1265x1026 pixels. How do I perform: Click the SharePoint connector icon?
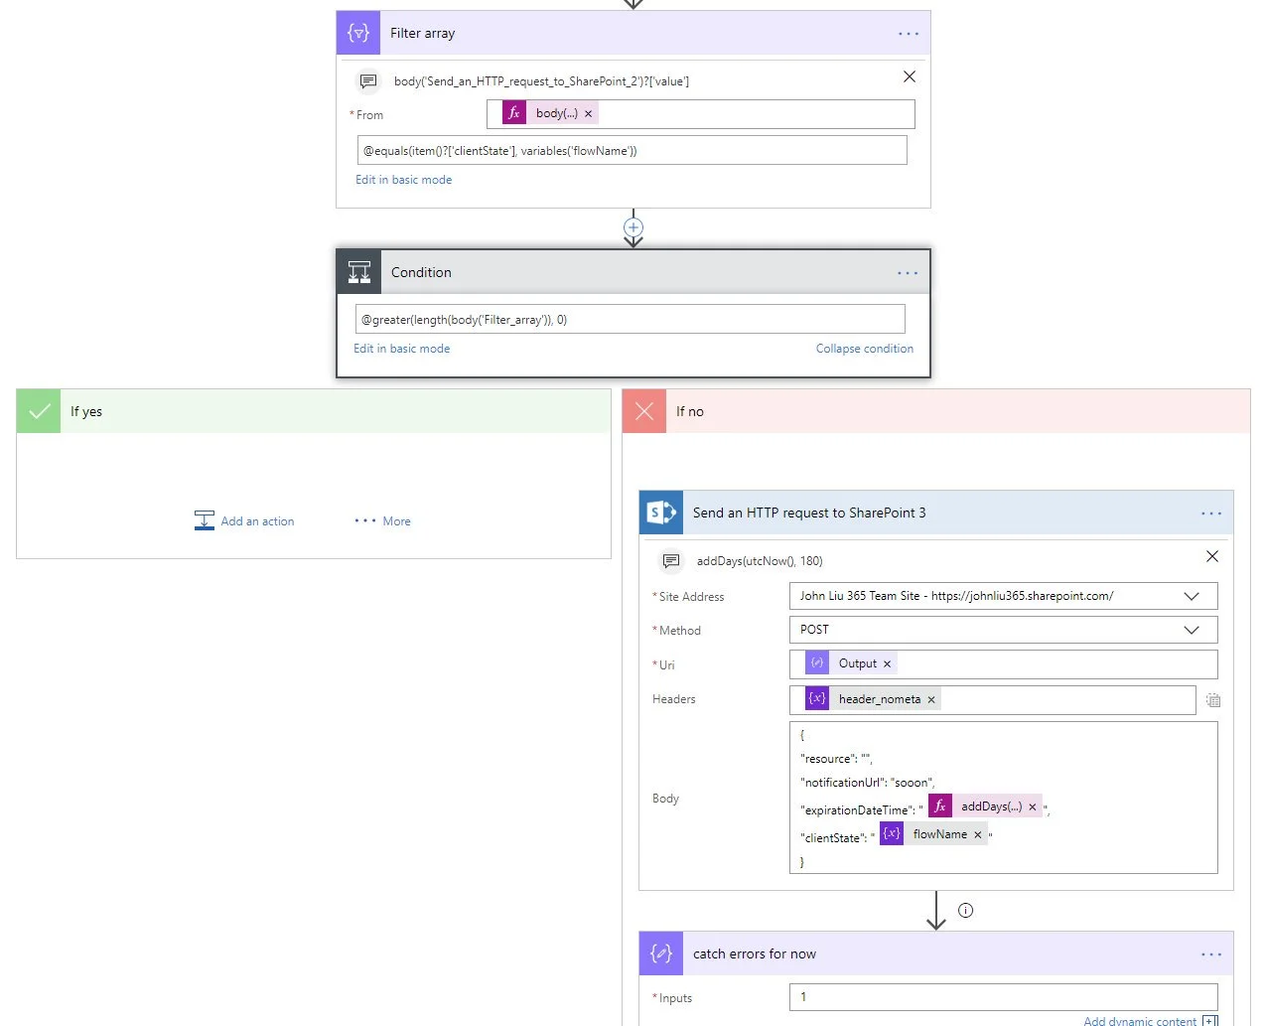click(x=661, y=513)
